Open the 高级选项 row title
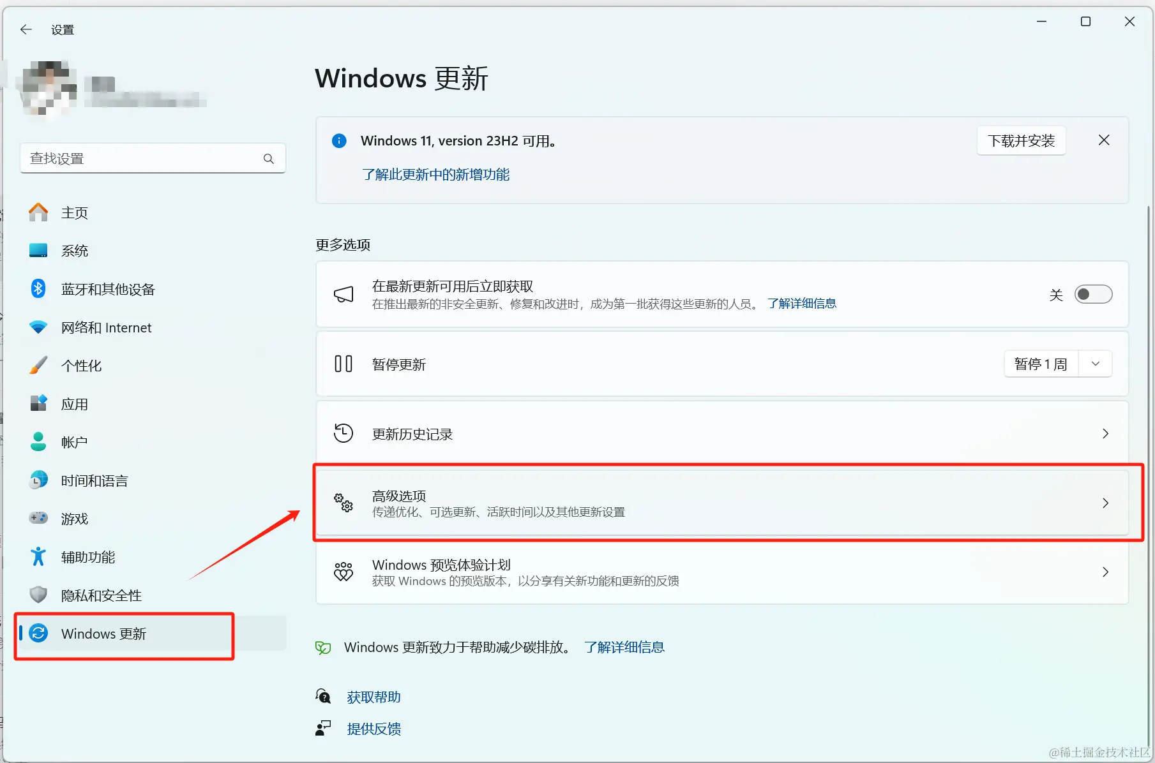This screenshot has height=763, width=1155. [399, 496]
